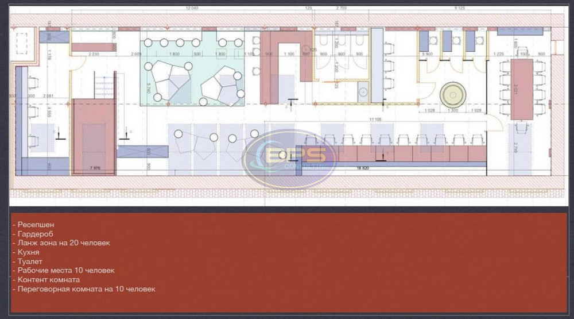The width and height of the screenshot is (574, 319).
Task: Click the 'Ресепшен' list item
Action: [36, 224]
